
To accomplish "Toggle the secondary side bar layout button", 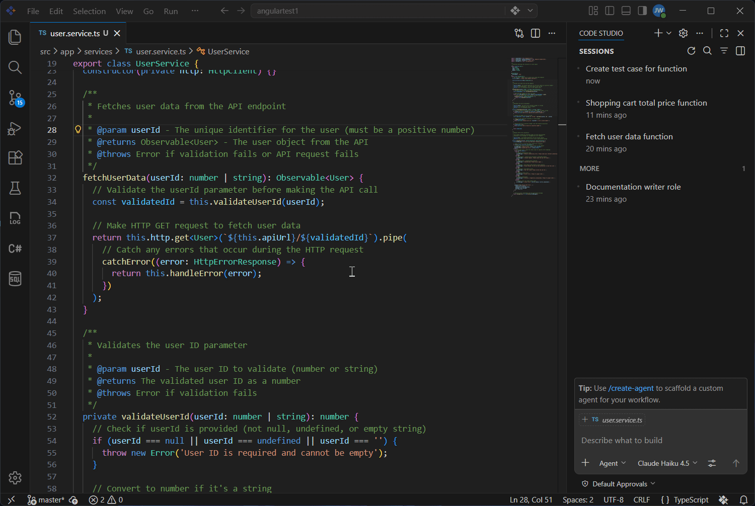I will tap(642, 11).
